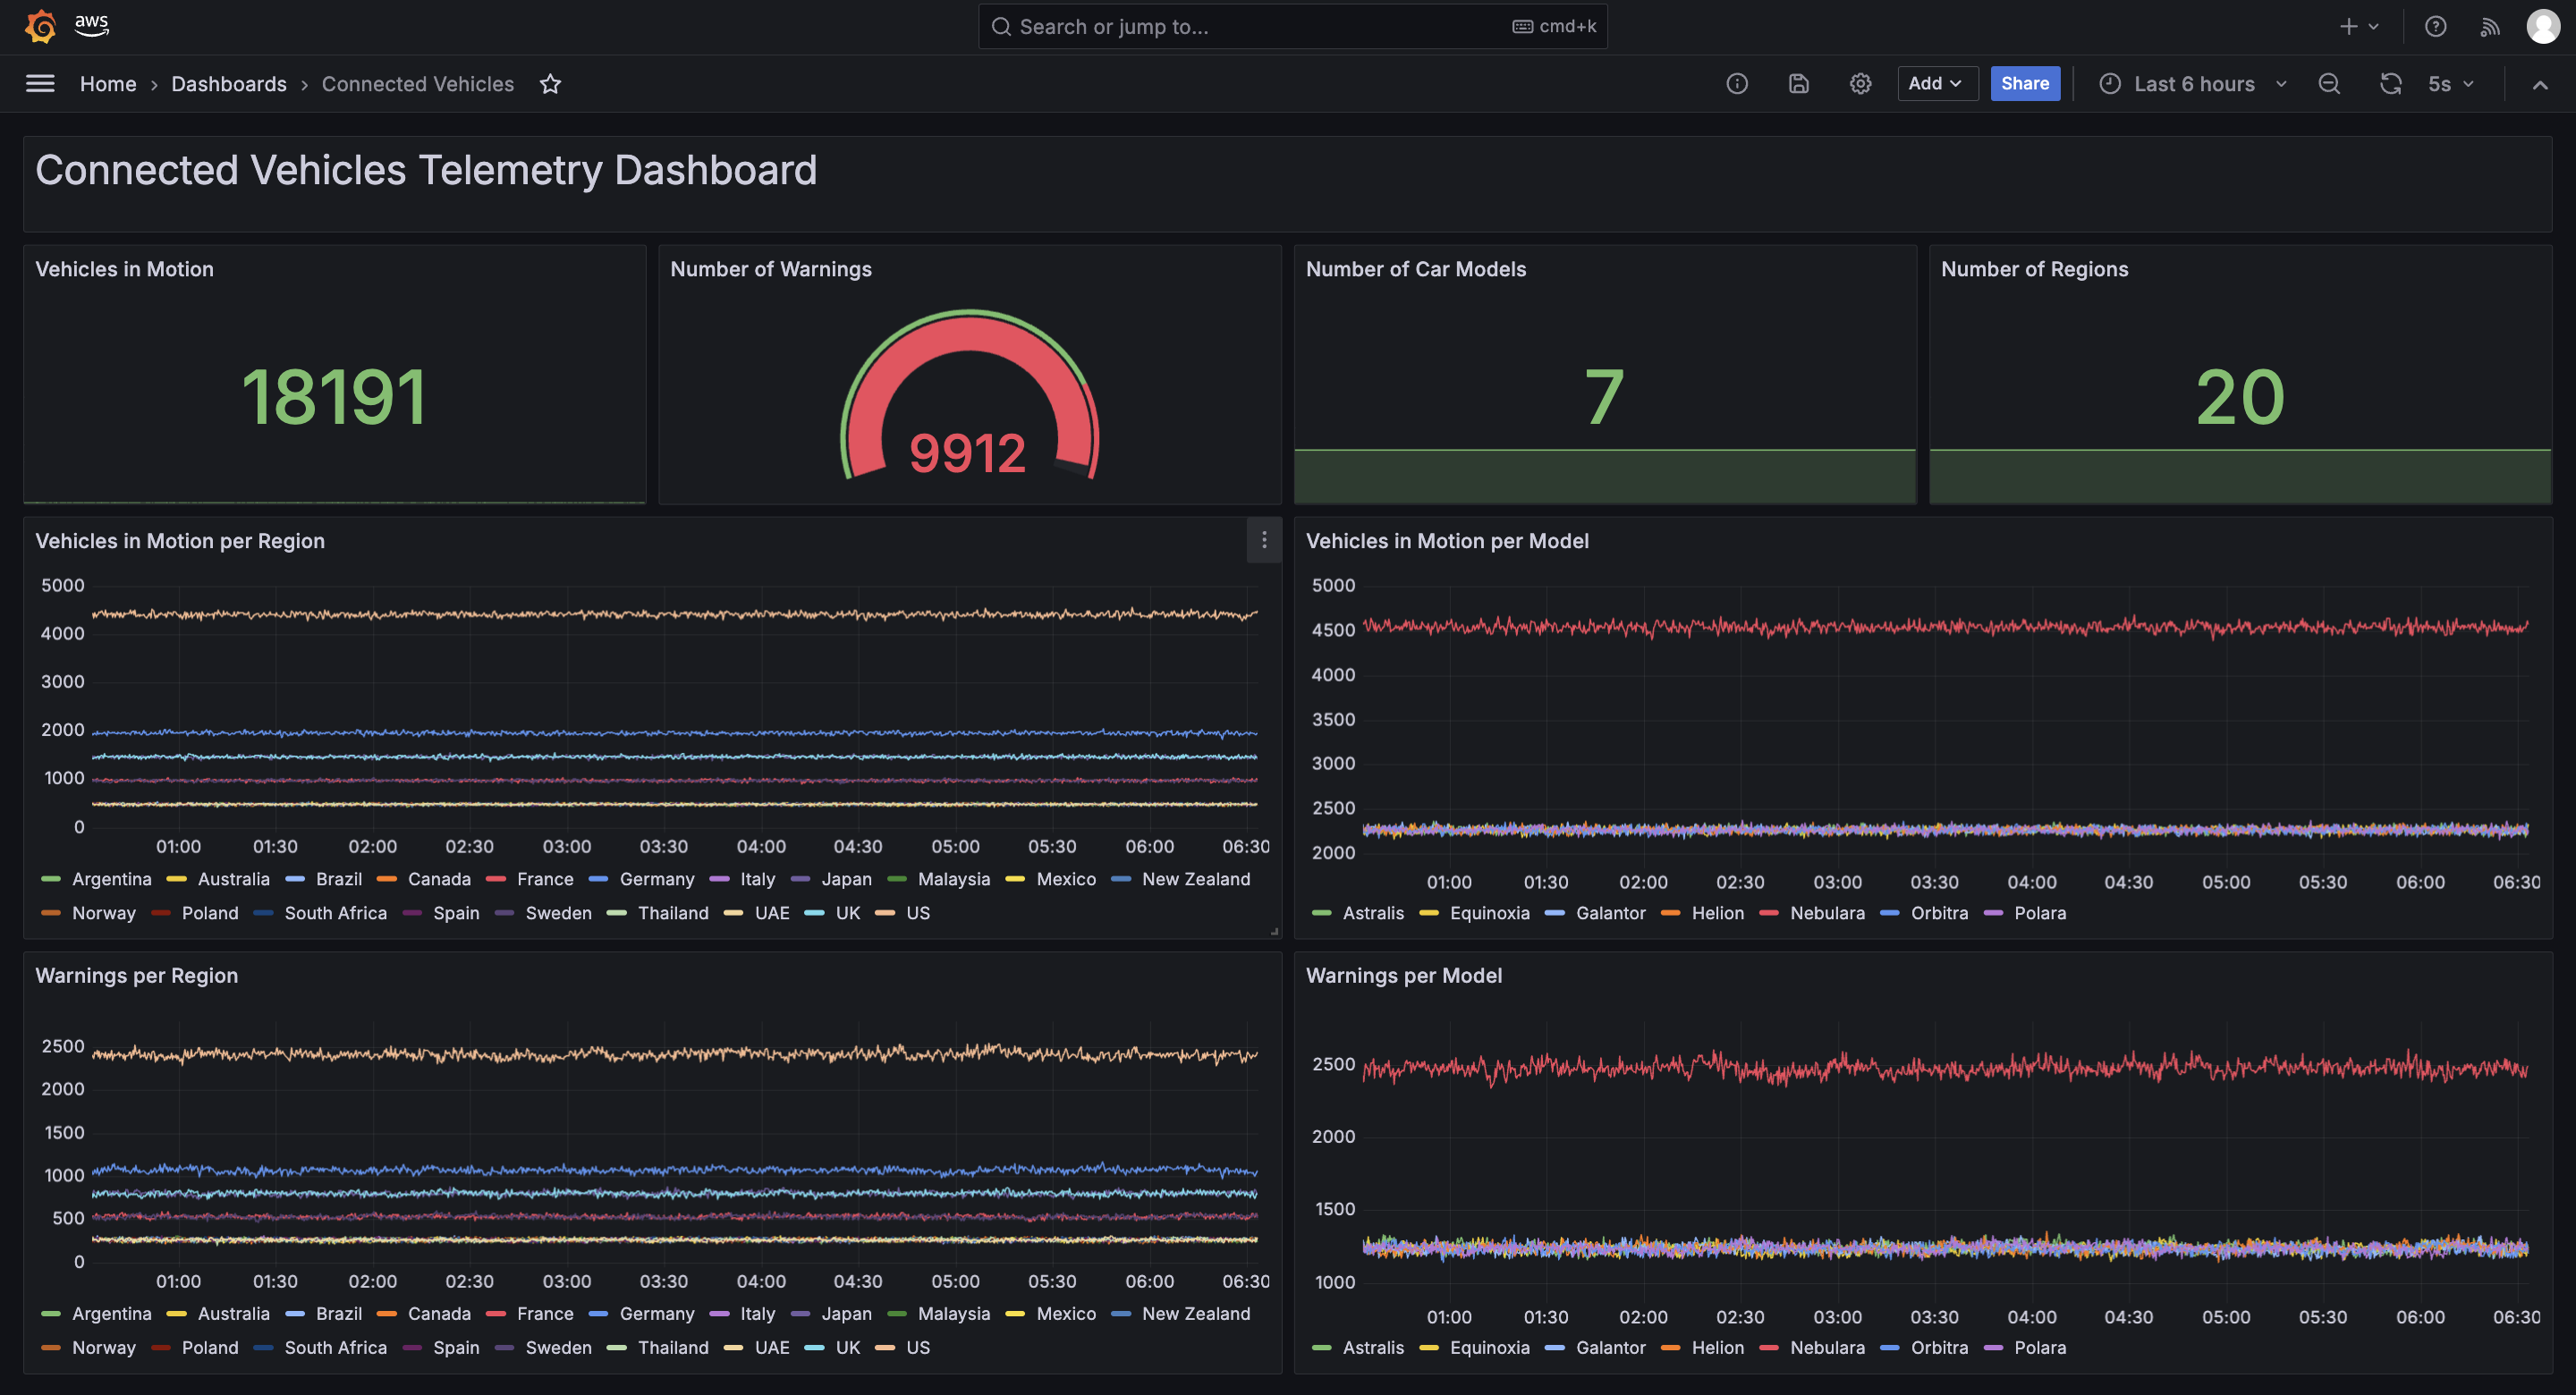Star the Connected Vehicles dashboard
Image resolution: width=2576 pixels, height=1395 pixels.
point(550,84)
